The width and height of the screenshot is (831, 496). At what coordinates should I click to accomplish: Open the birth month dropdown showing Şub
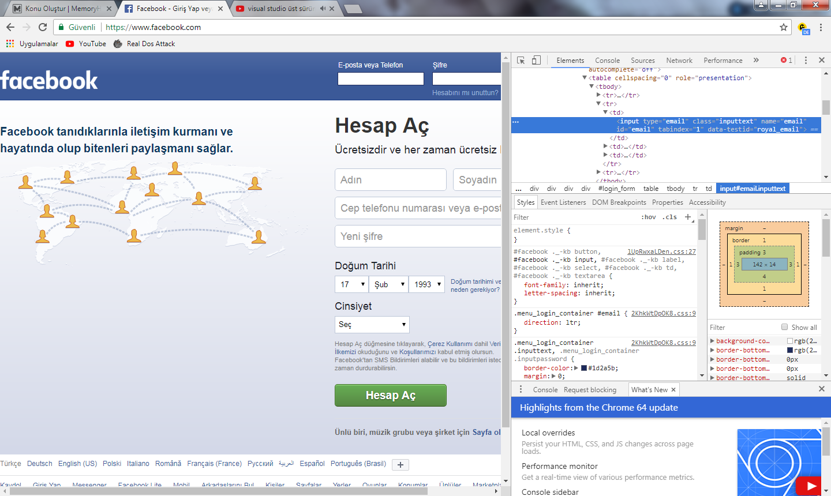[388, 284]
